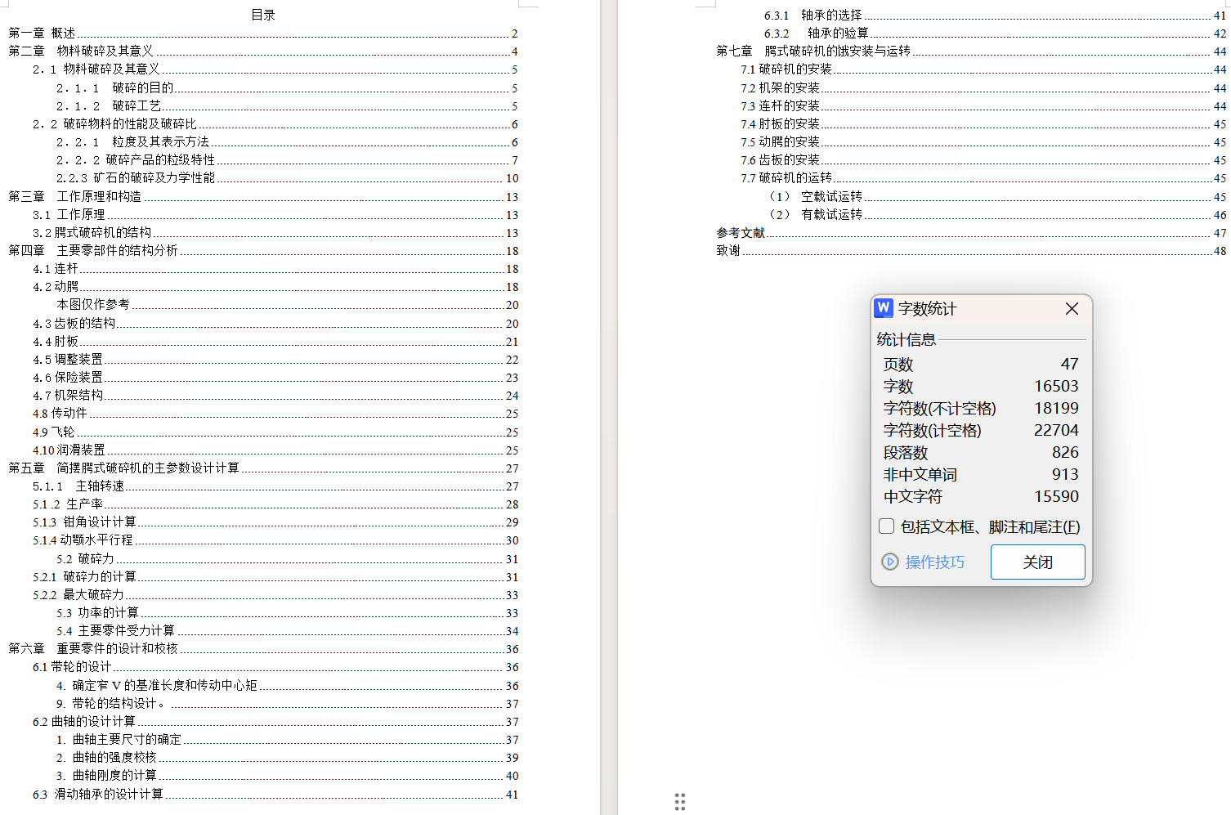Screen dimensions: 1231x815
Task: Click the 致谢 entry
Action: 971,250
